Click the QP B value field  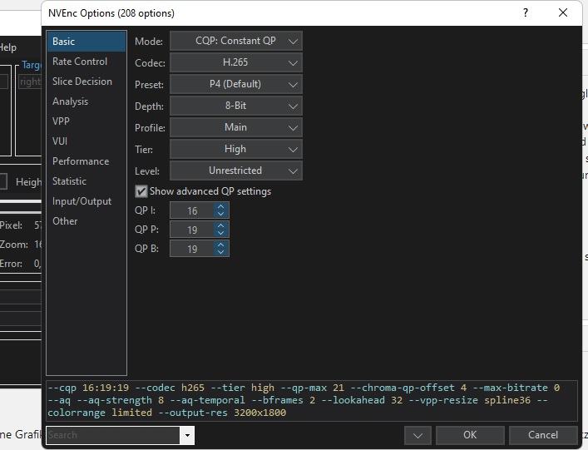(x=192, y=249)
